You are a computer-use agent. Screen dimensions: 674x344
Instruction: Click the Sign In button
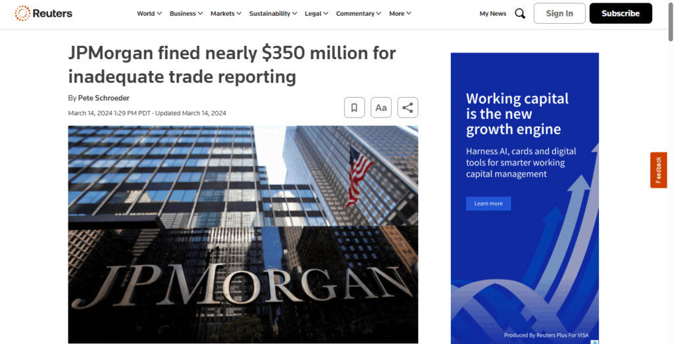tap(559, 13)
